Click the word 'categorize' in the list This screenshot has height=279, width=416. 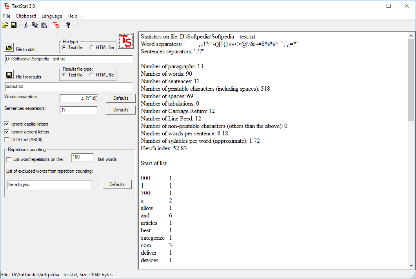point(153,238)
